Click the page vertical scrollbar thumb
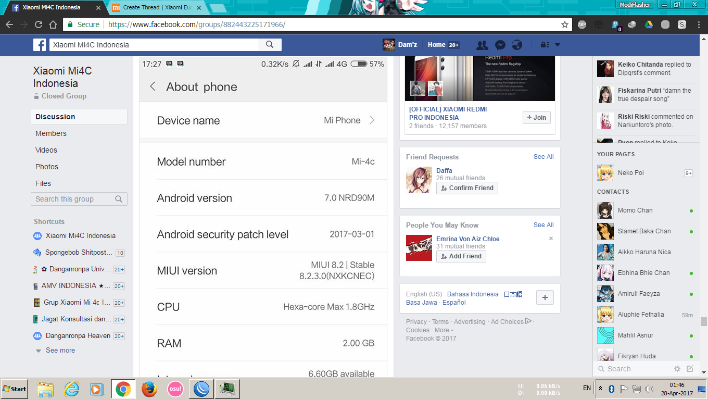708x400 pixels. pyautogui.click(x=703, y=321)
